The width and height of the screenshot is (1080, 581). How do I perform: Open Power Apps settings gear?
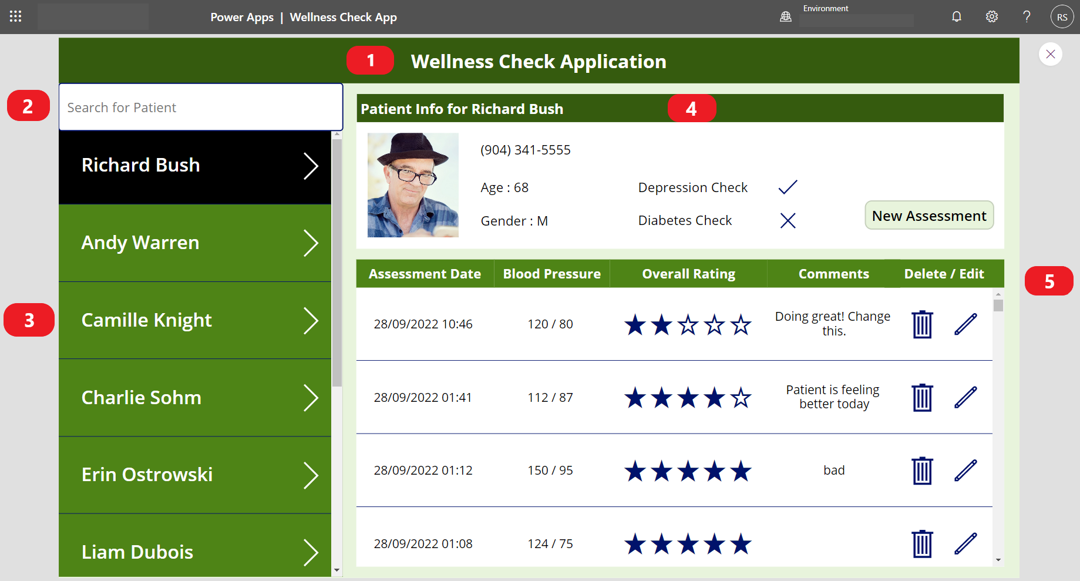point(991,16)
